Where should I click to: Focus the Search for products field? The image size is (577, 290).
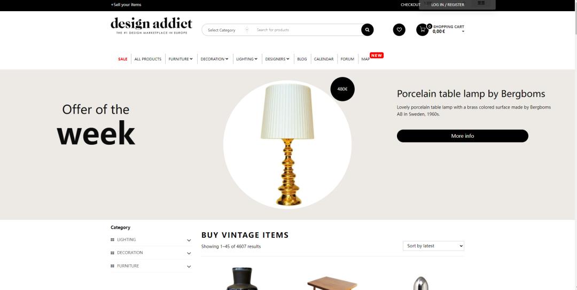click(x=307, y=30)
